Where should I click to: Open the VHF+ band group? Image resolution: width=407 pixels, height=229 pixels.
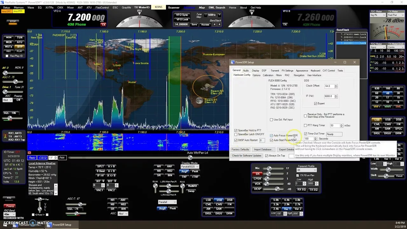(x=377, y=107)
